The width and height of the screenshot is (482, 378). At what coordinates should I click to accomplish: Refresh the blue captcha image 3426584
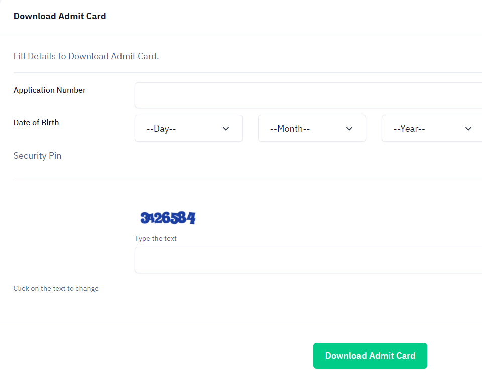(168, 218)
